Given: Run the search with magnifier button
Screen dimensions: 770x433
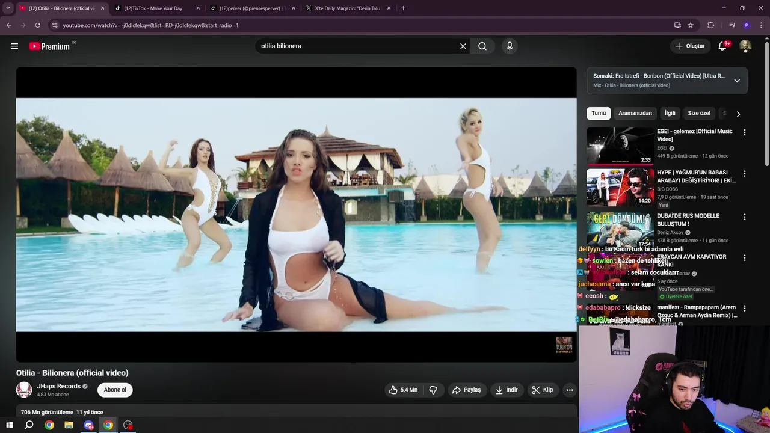Looking at the screenshot, I should [x=482, y=46].
